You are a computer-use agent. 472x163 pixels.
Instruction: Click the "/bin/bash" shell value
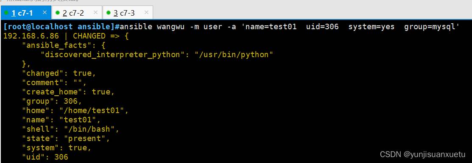point(92,129)
